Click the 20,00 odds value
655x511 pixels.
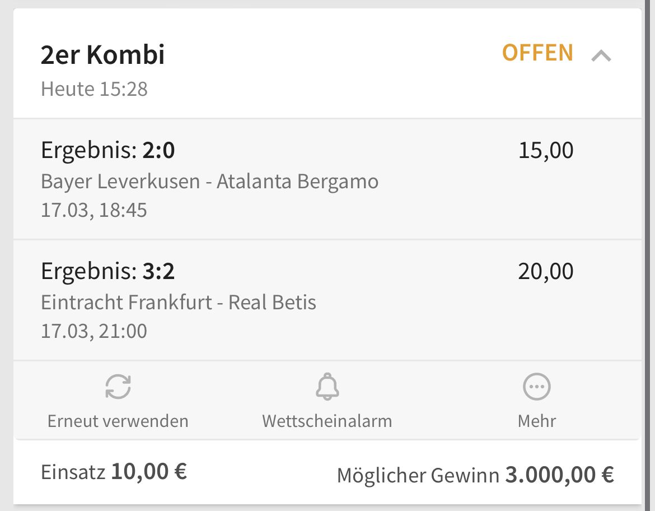pyautogui.click(x=546, y=271)
